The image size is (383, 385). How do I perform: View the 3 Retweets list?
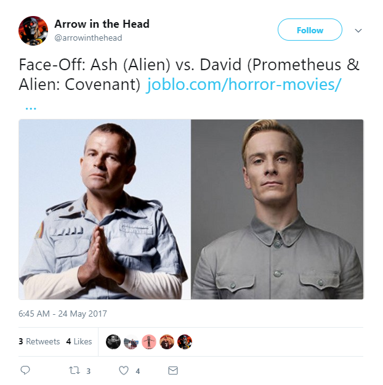(39, 341)
